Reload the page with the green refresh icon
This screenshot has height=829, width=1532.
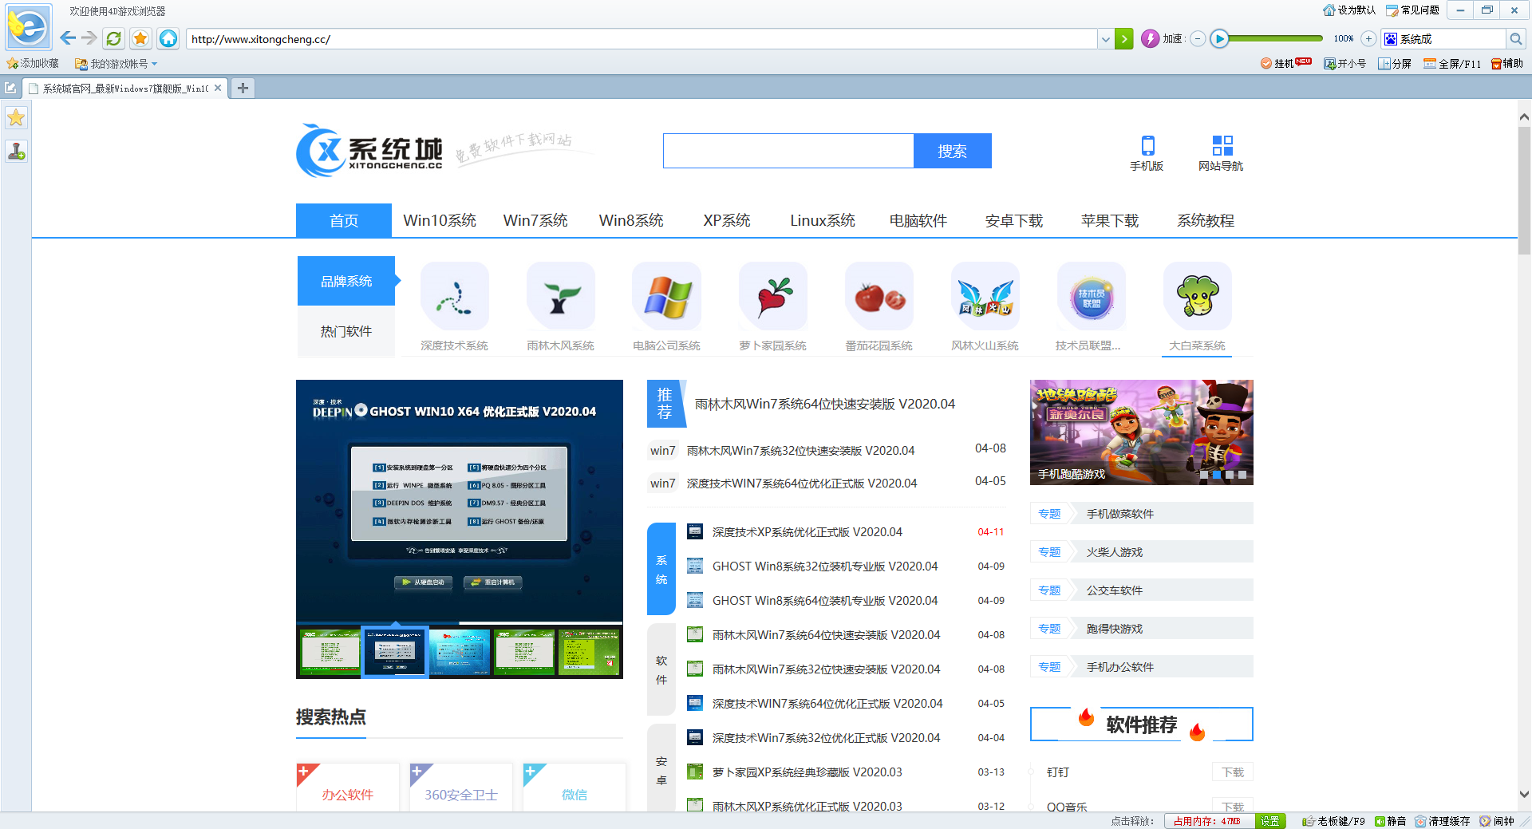click(113, 38)
